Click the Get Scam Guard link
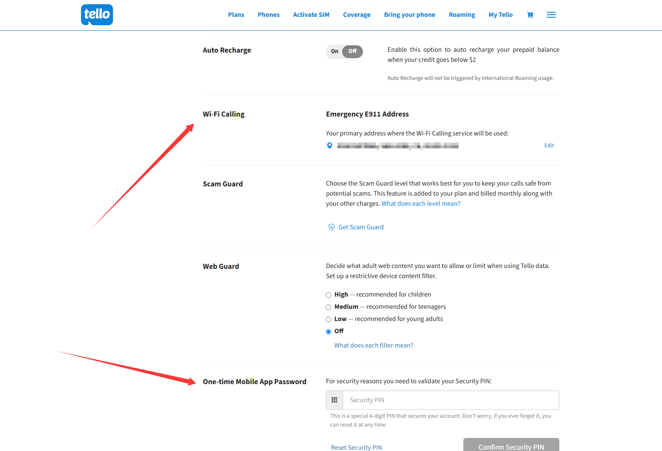Image resolution: width=662 pixels, height=451 pixels. pyautogui.click(x=361, y=227)
